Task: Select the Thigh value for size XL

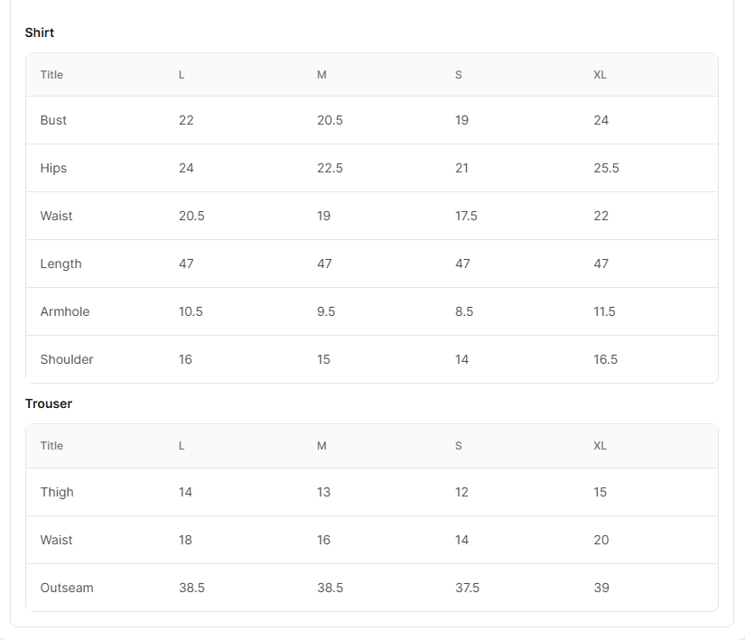Action: coord(601,492)
